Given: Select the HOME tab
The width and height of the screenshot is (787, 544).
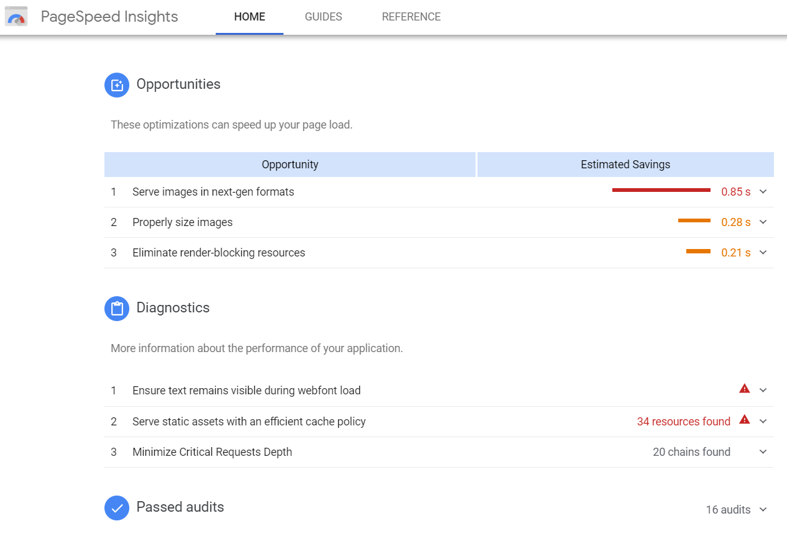Looking at the screenshot, I should click(249, 17).
